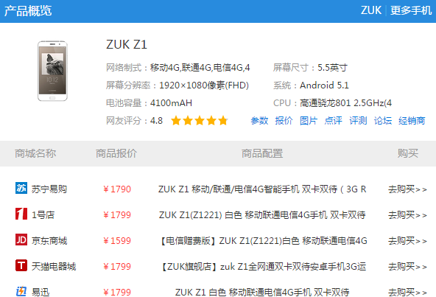The width and height of the screenshot is (436, 297).
Task: Click the JD 京东商城 logo icon
Action: click(21, 240)
